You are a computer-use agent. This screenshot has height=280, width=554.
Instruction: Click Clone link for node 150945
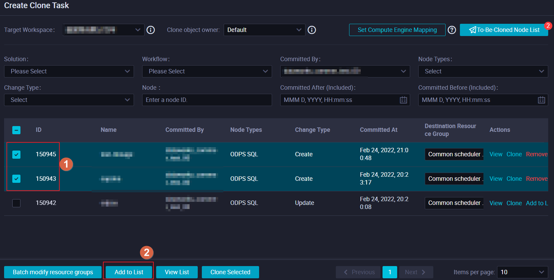coord(514,154)
